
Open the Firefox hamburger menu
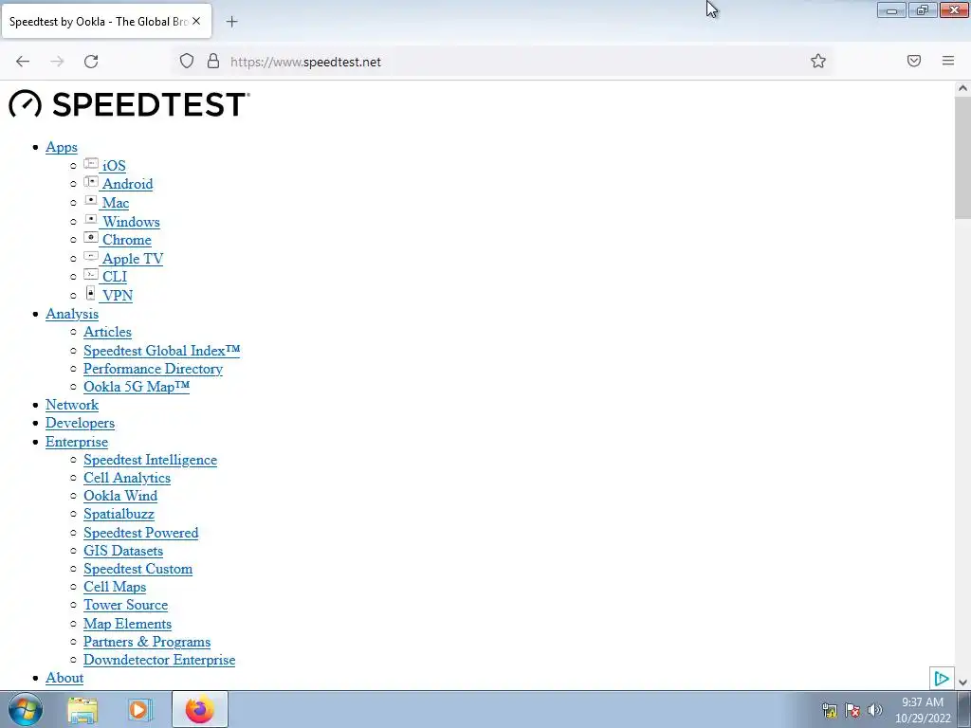pos(948,61)
